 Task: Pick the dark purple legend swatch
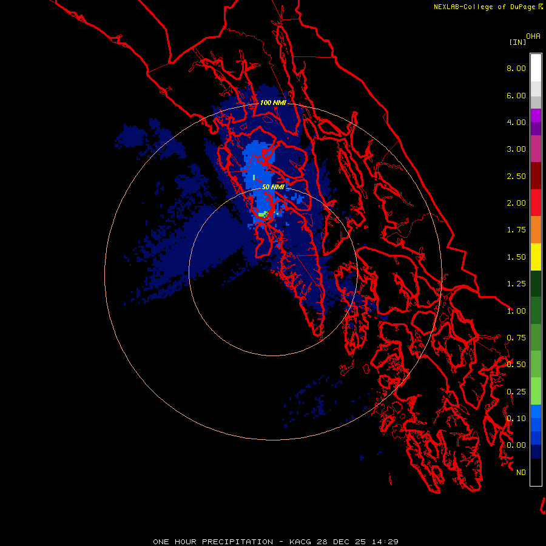536,129
